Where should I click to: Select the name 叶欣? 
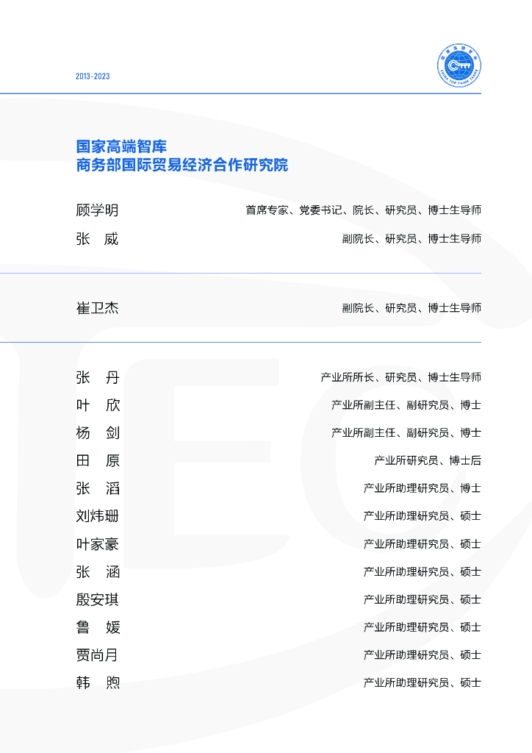[98, 405]
